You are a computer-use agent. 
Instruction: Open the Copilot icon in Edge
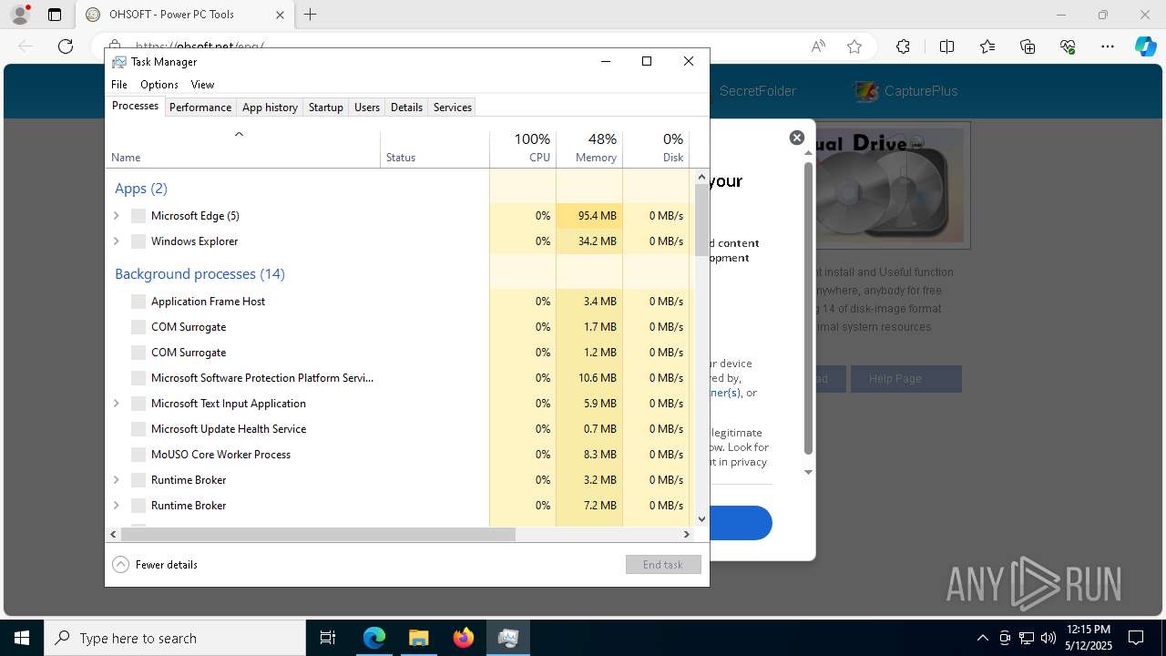click(1145, 46)
